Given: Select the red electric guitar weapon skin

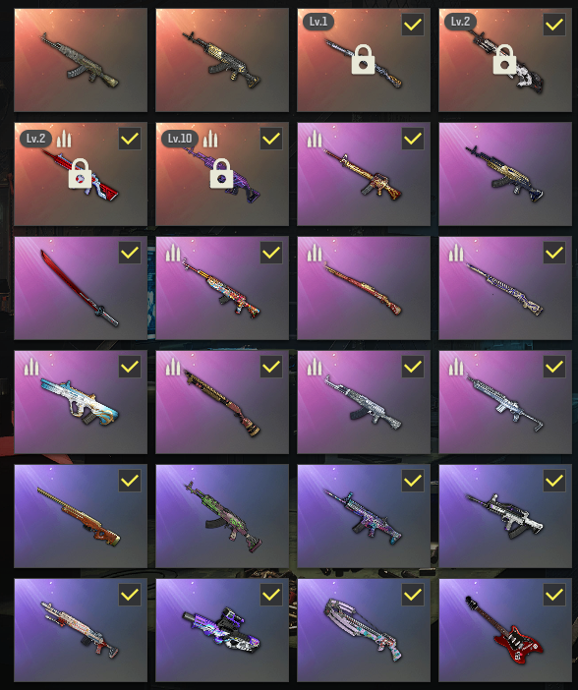Looking at the screenshot, I should pos(505,630).
